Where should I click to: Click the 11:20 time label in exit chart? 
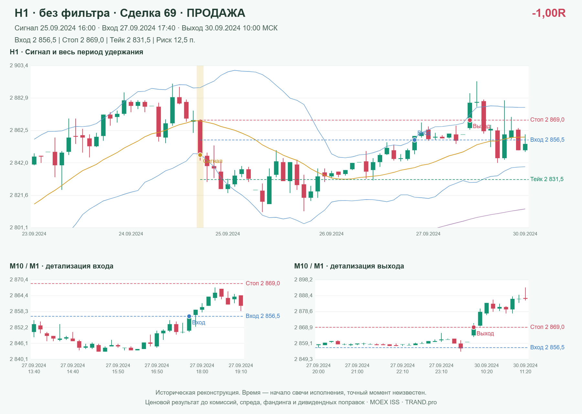(x=525, y=372)
